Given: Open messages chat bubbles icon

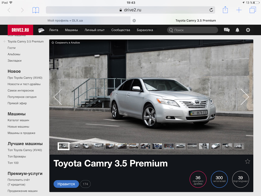Looking at the screenshot, I should 227,30.
